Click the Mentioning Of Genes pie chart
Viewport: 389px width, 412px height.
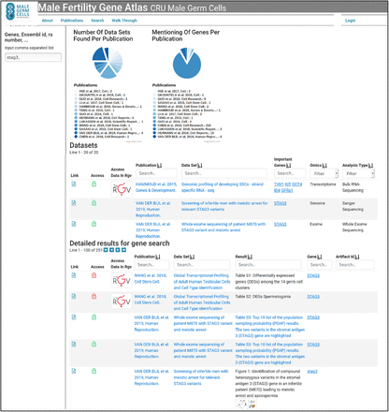pyautogui.click(x=187, y=63)
